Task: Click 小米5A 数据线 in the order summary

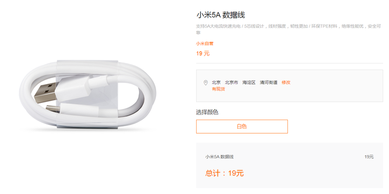Action: pos(219,157)
